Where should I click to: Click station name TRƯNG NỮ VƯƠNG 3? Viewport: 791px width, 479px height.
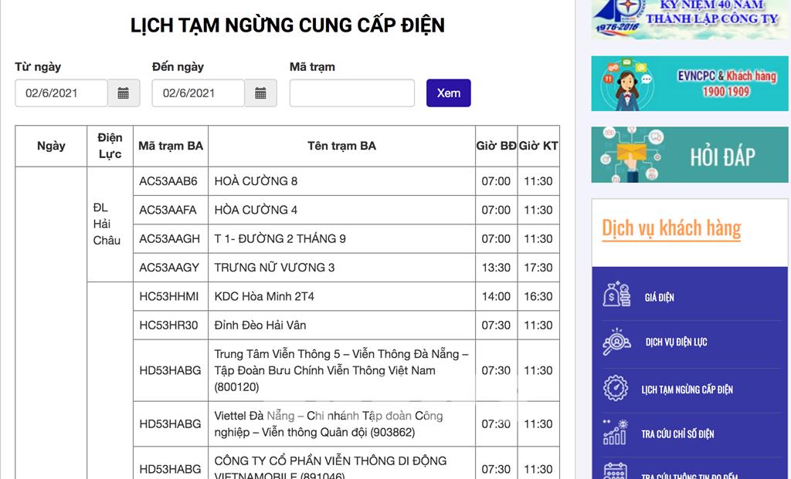274,268
